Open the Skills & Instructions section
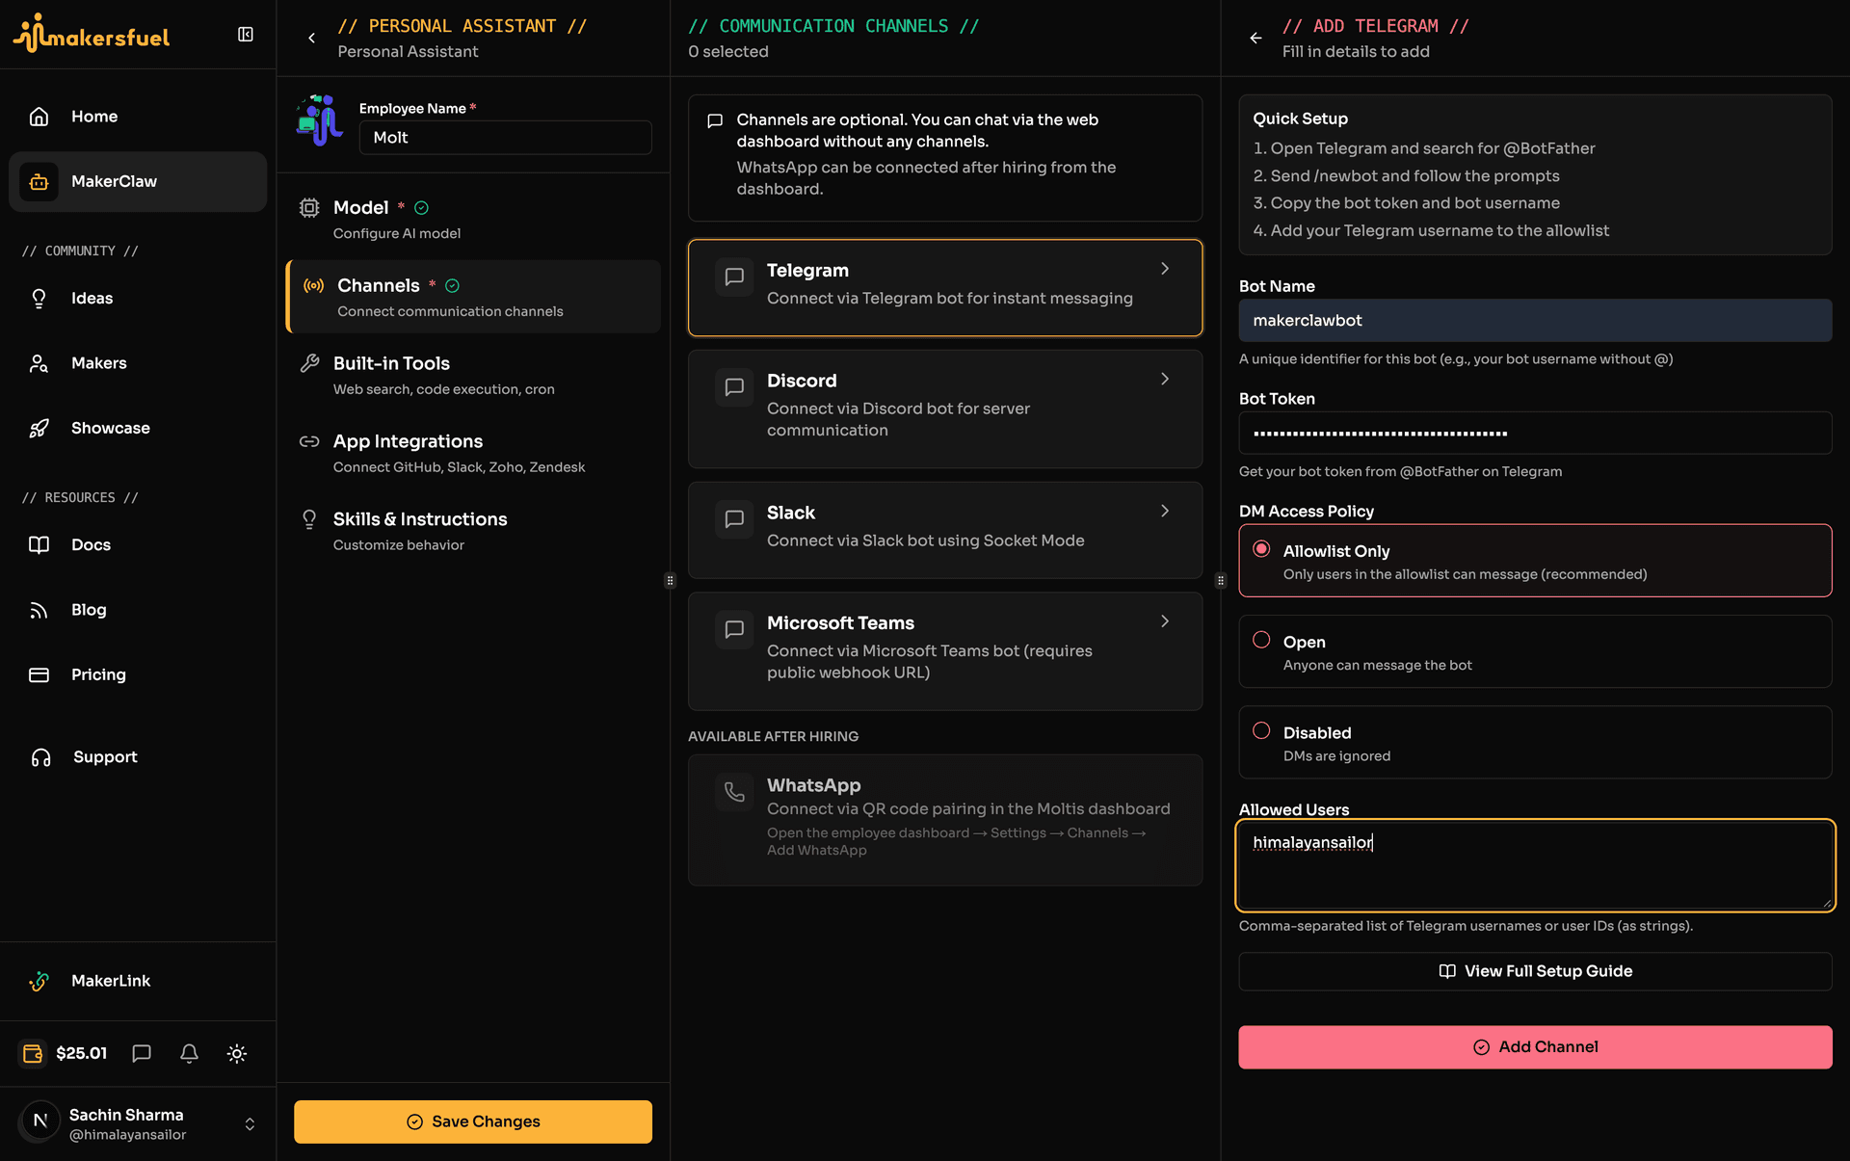This screenshot has width=1850, height=1161. (473, 531)
